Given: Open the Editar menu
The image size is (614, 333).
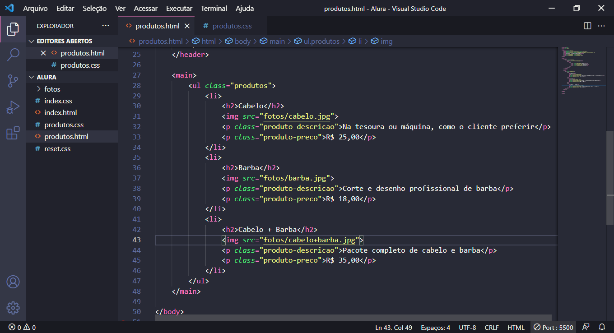Looking at the screenshot, I should (65, 8).
